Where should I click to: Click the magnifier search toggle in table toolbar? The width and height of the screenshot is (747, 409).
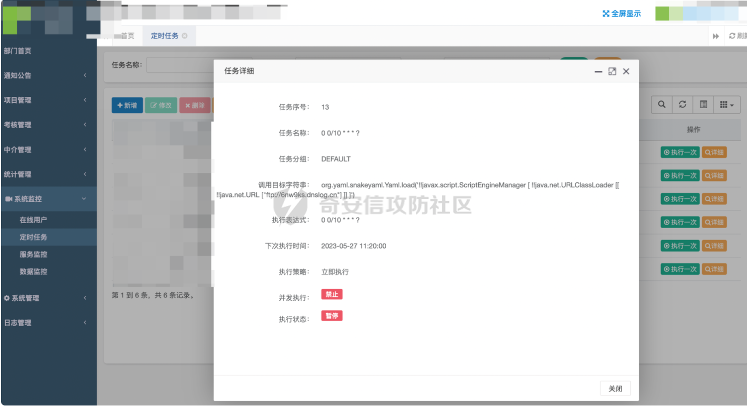pyautogui.click(x=662, y=105)
